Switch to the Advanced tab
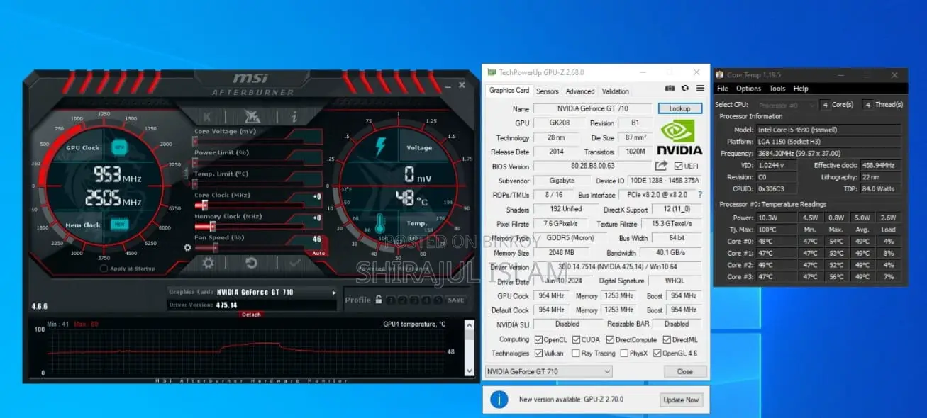Viewport: 927px width, 418px height. [x=580, y=91]
